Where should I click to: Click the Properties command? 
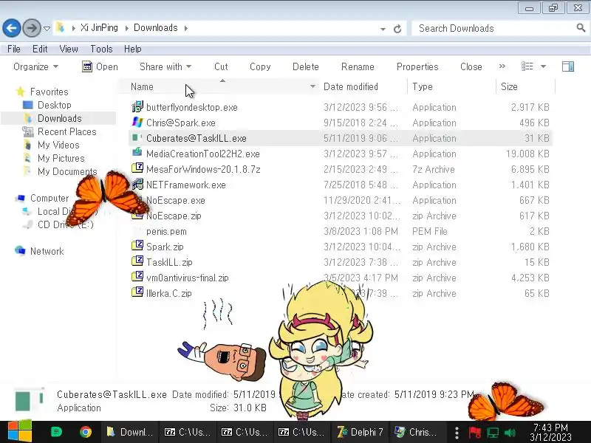point(417,66)
